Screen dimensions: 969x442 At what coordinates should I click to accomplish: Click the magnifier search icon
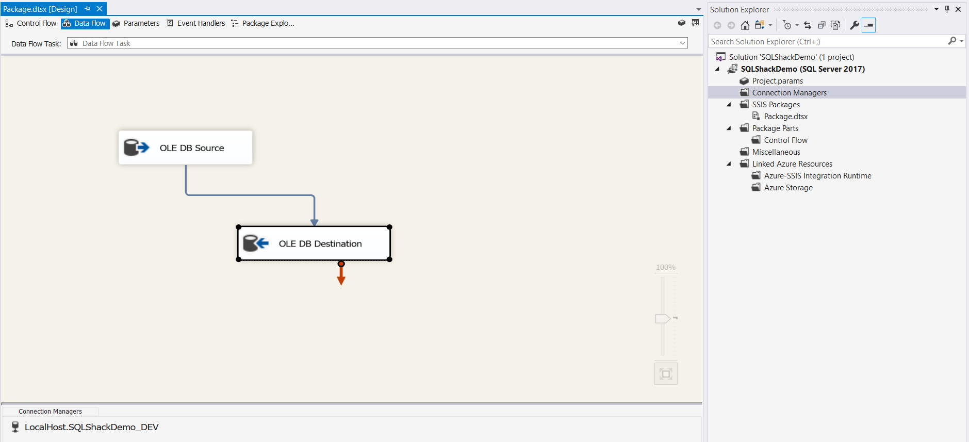click(952, 41)
